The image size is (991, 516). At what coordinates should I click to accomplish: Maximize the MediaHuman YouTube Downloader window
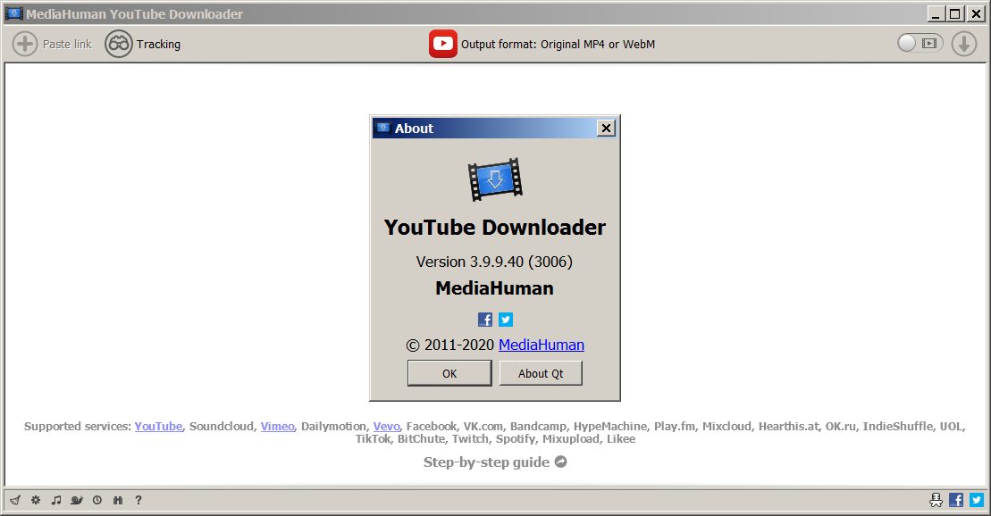pyautogui.click(x=955, y=13)
